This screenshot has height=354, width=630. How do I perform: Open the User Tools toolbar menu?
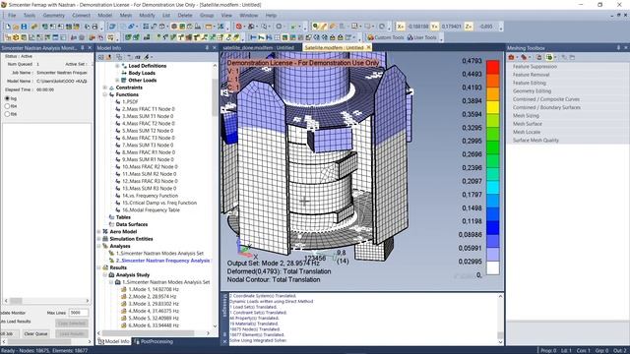[422, 37]
